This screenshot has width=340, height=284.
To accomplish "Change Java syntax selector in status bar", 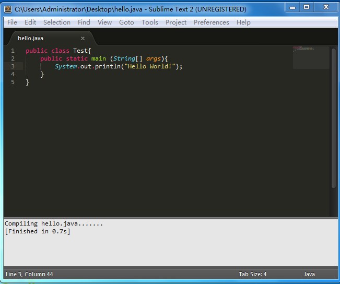I will click(x=309, y=274).
